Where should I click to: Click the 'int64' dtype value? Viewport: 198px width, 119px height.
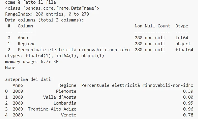pos(182,38)
